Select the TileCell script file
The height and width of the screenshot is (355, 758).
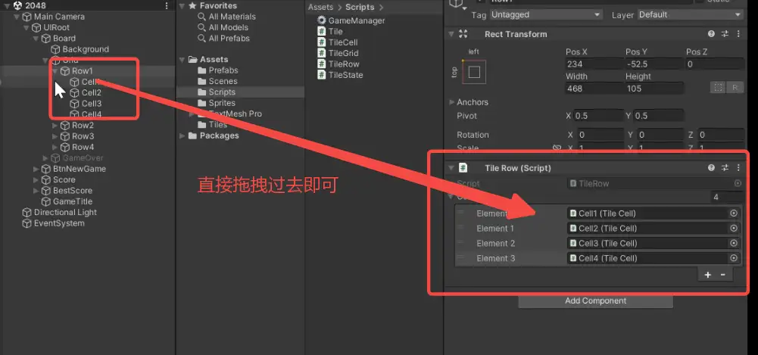click(343, 42)
